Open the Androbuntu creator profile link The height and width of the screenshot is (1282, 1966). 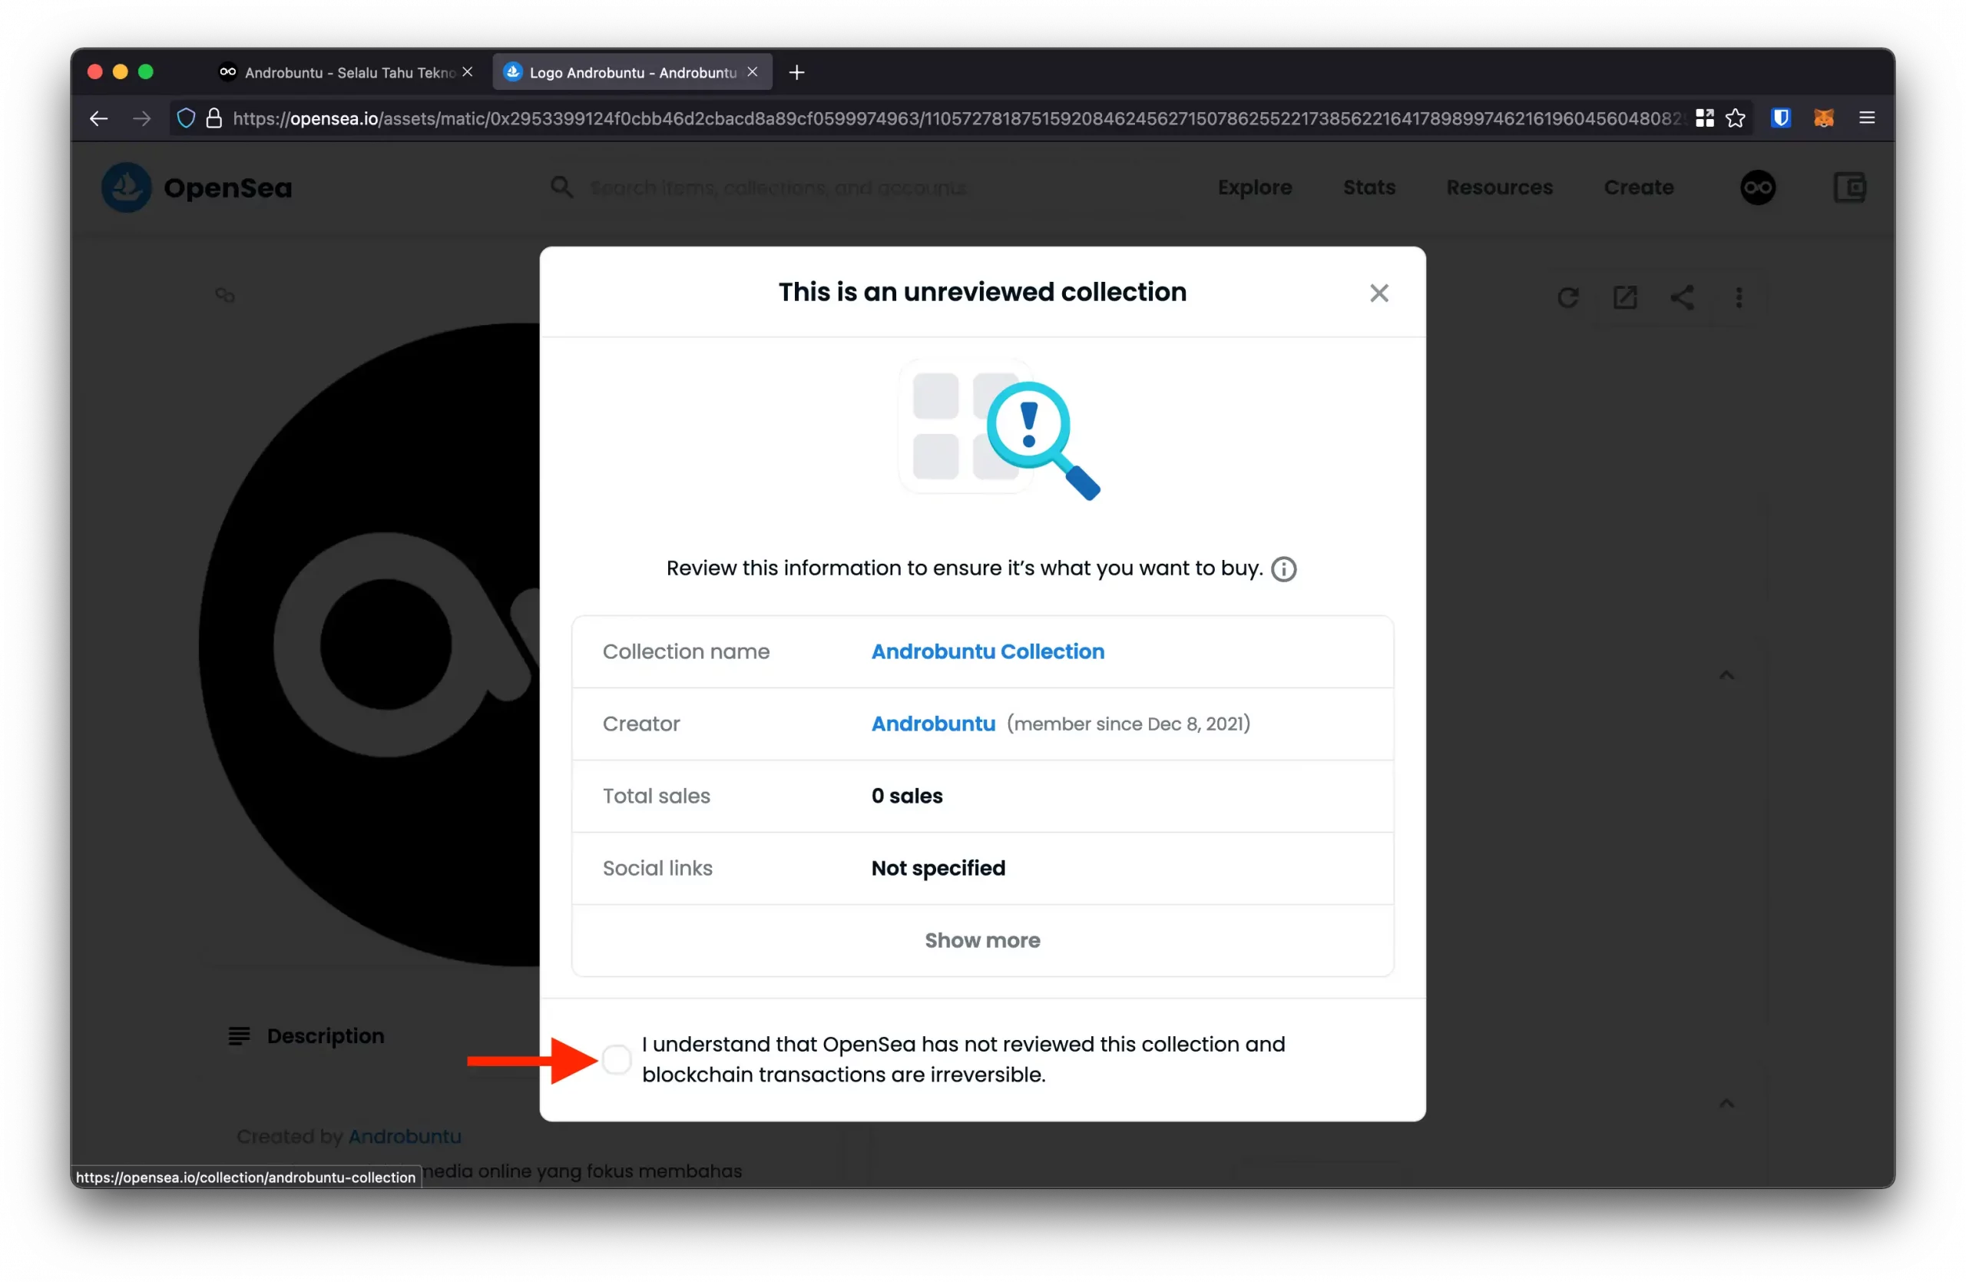pos(932,724)
